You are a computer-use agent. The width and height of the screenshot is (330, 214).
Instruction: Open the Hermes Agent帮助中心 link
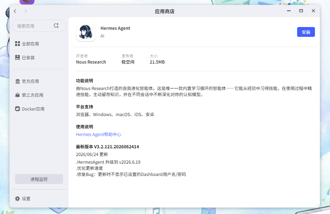tap(99, 134)
